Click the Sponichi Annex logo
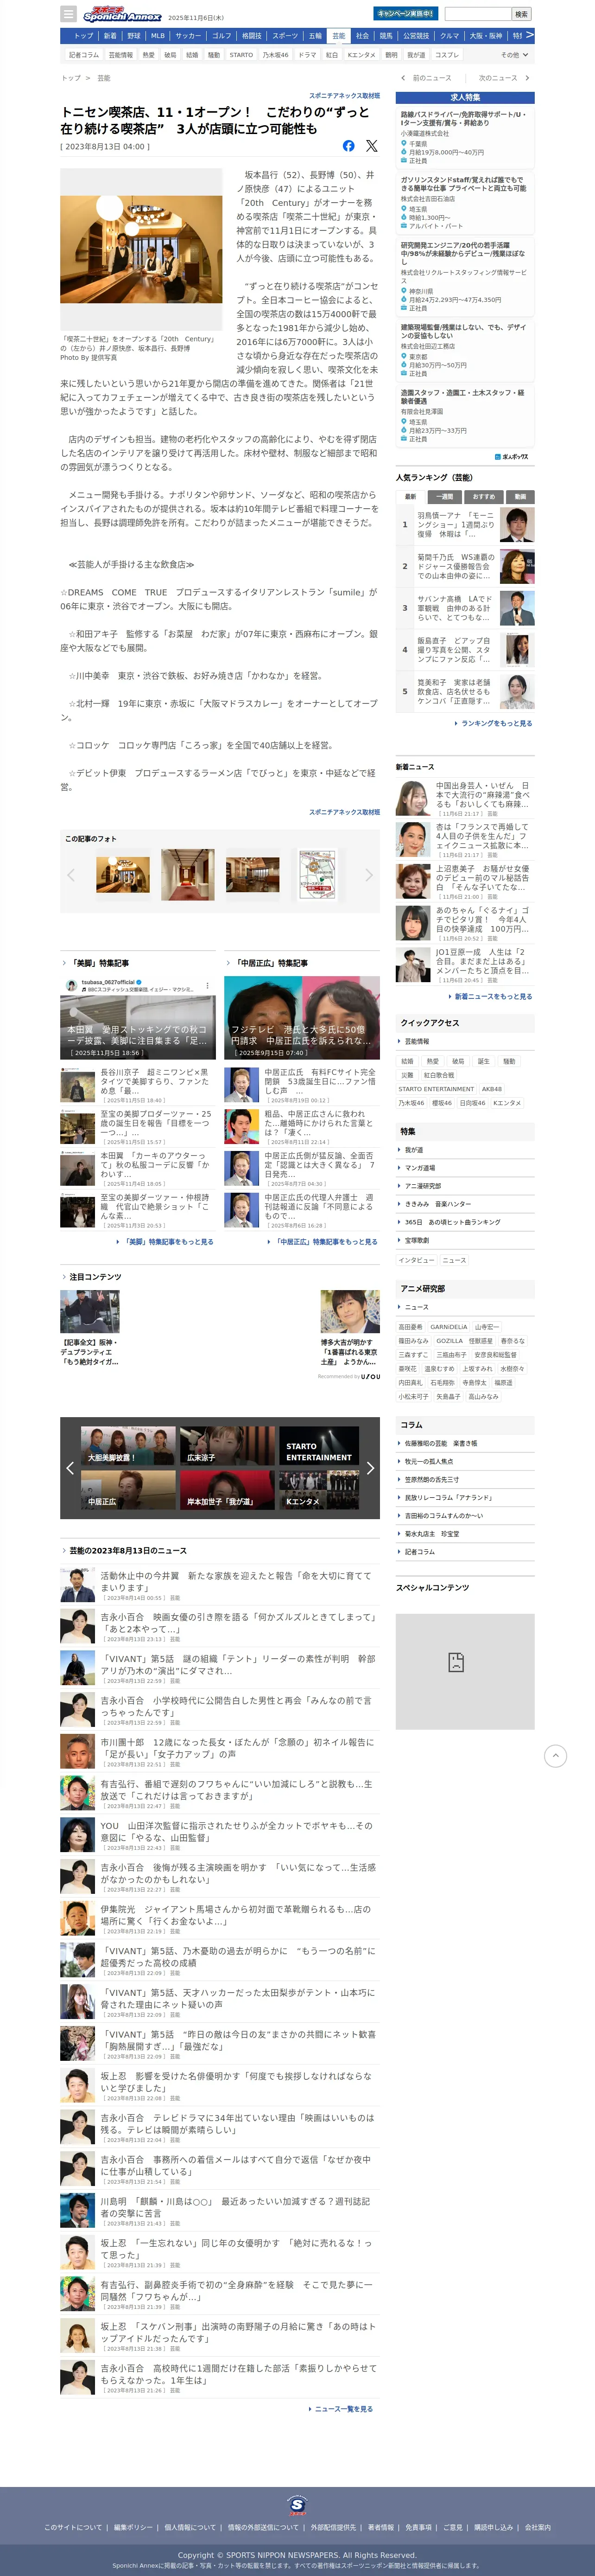 click(121, 14)
